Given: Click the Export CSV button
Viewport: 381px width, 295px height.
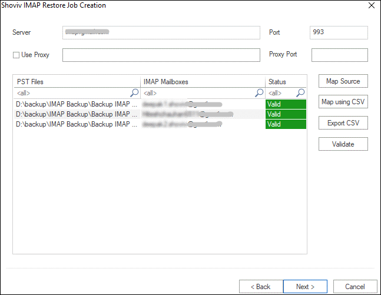Looking at the screenshot, I should pos(343,122).
